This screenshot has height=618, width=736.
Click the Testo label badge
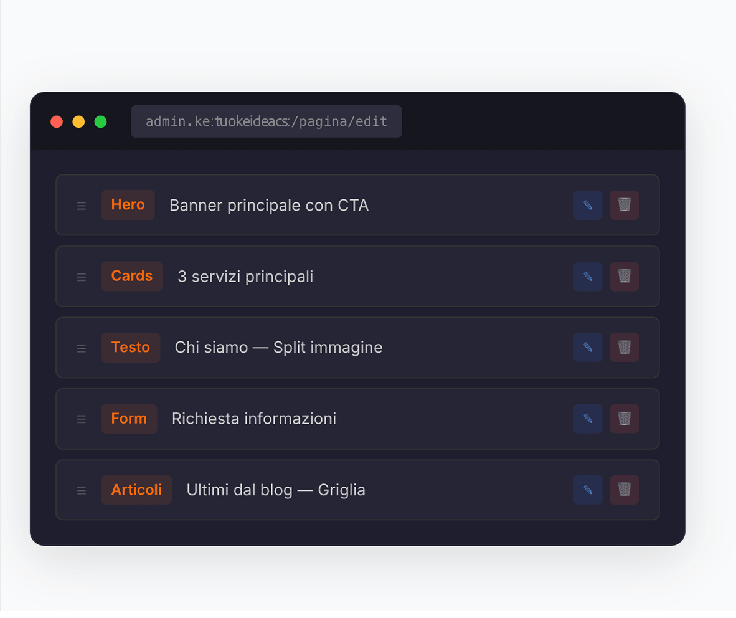131,347
